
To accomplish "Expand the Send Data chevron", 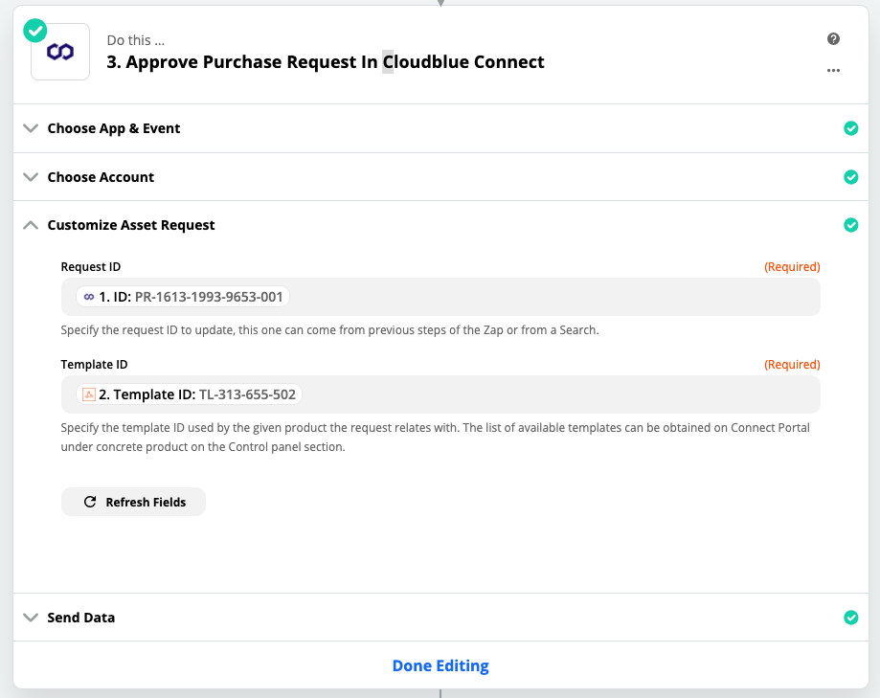I will coord(31,618).
